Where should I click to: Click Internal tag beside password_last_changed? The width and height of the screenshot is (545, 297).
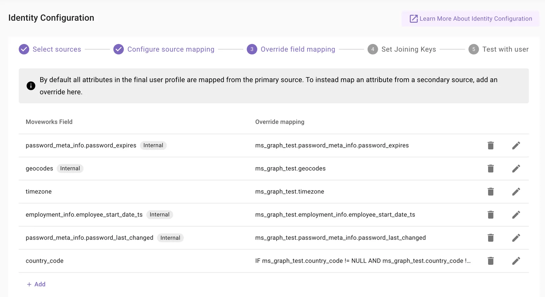[170, 238]
